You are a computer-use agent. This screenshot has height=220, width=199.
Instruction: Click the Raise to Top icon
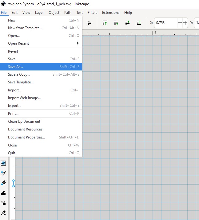click(105, 23)
